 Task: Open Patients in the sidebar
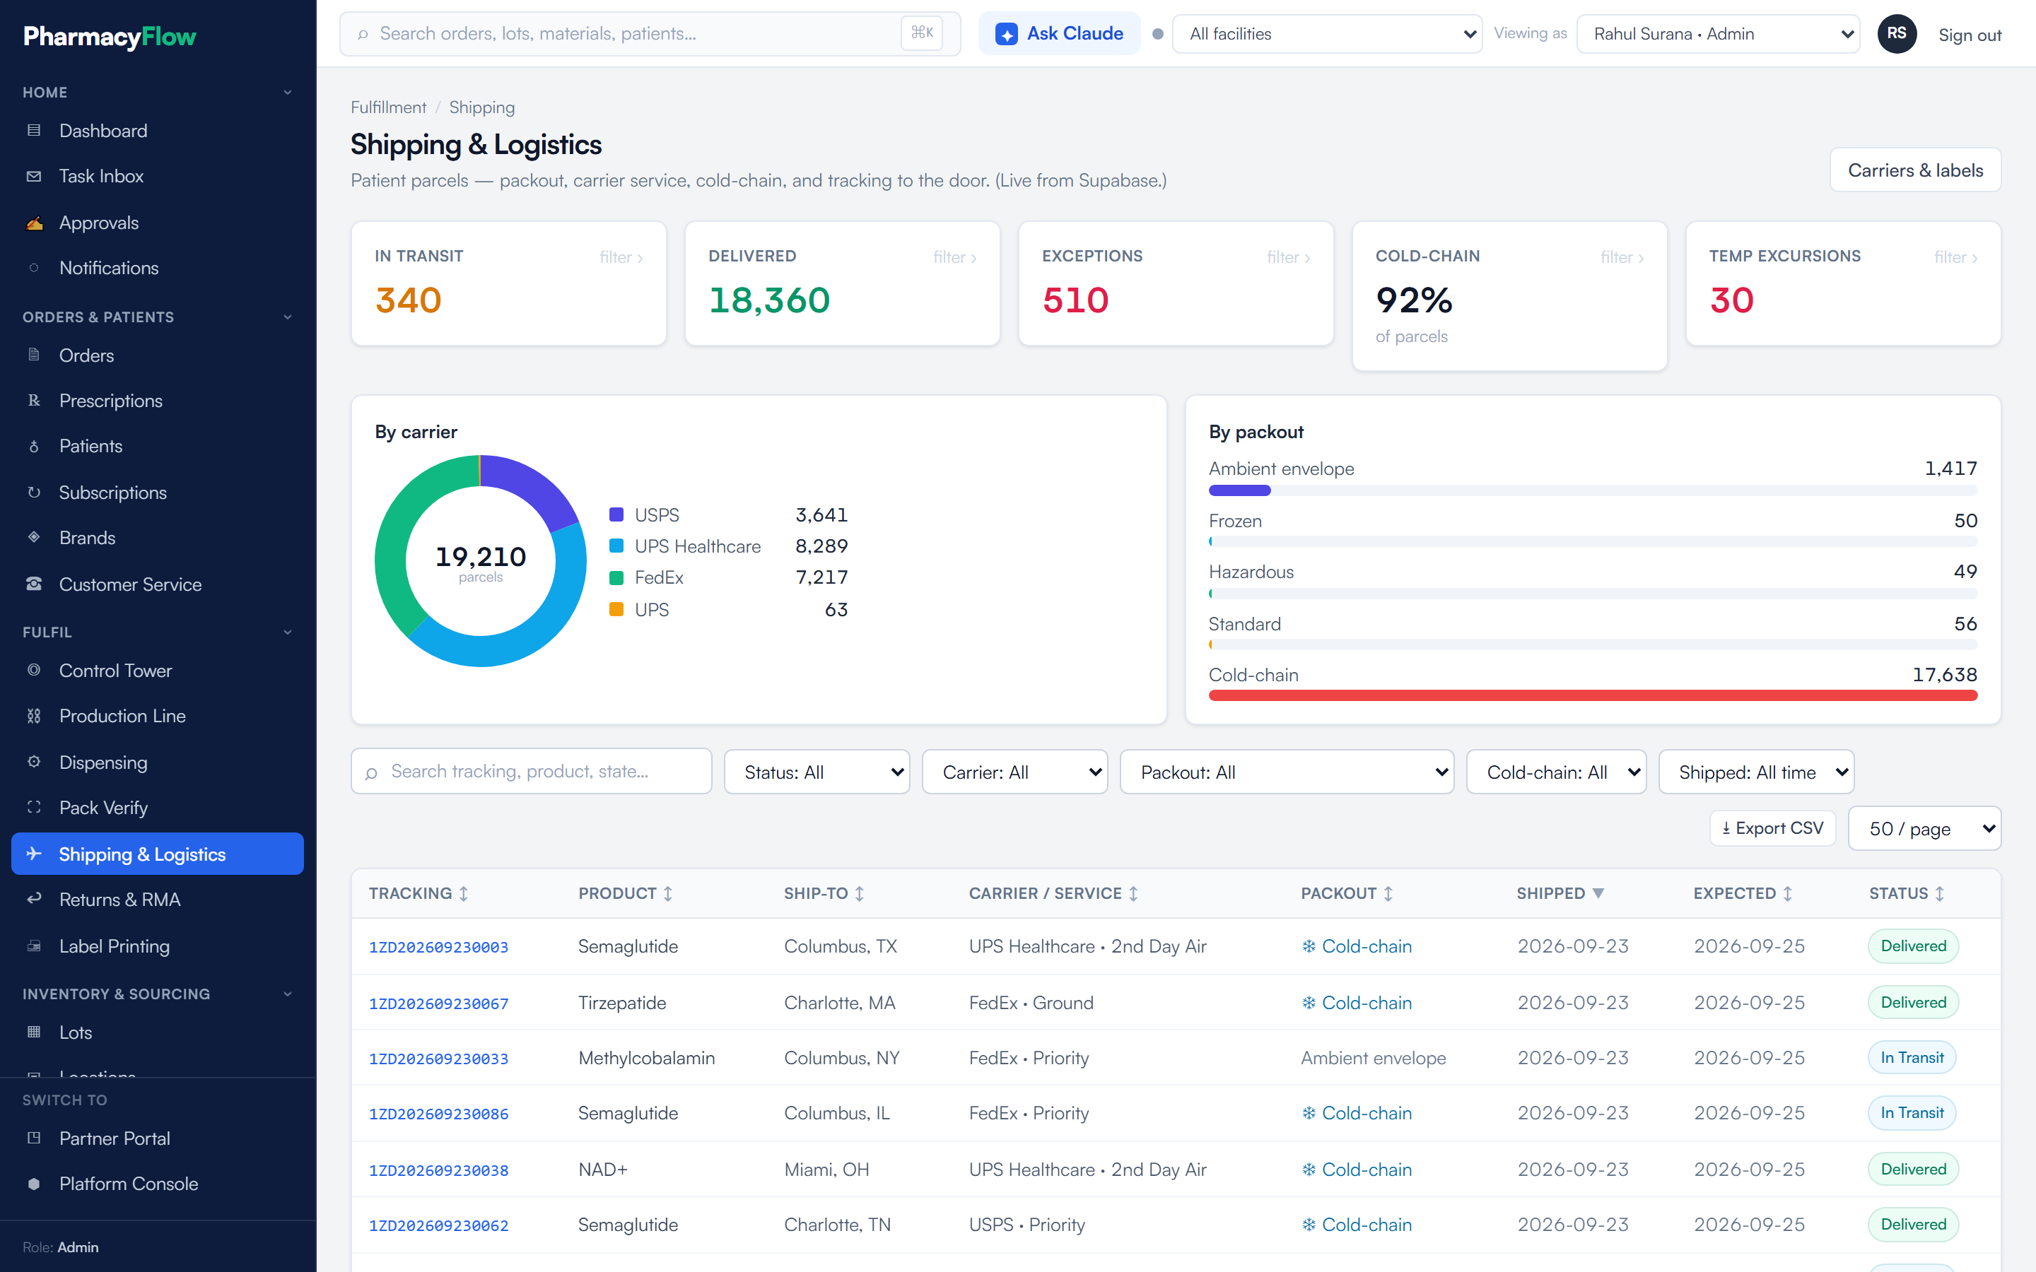(x=158, y=446)
